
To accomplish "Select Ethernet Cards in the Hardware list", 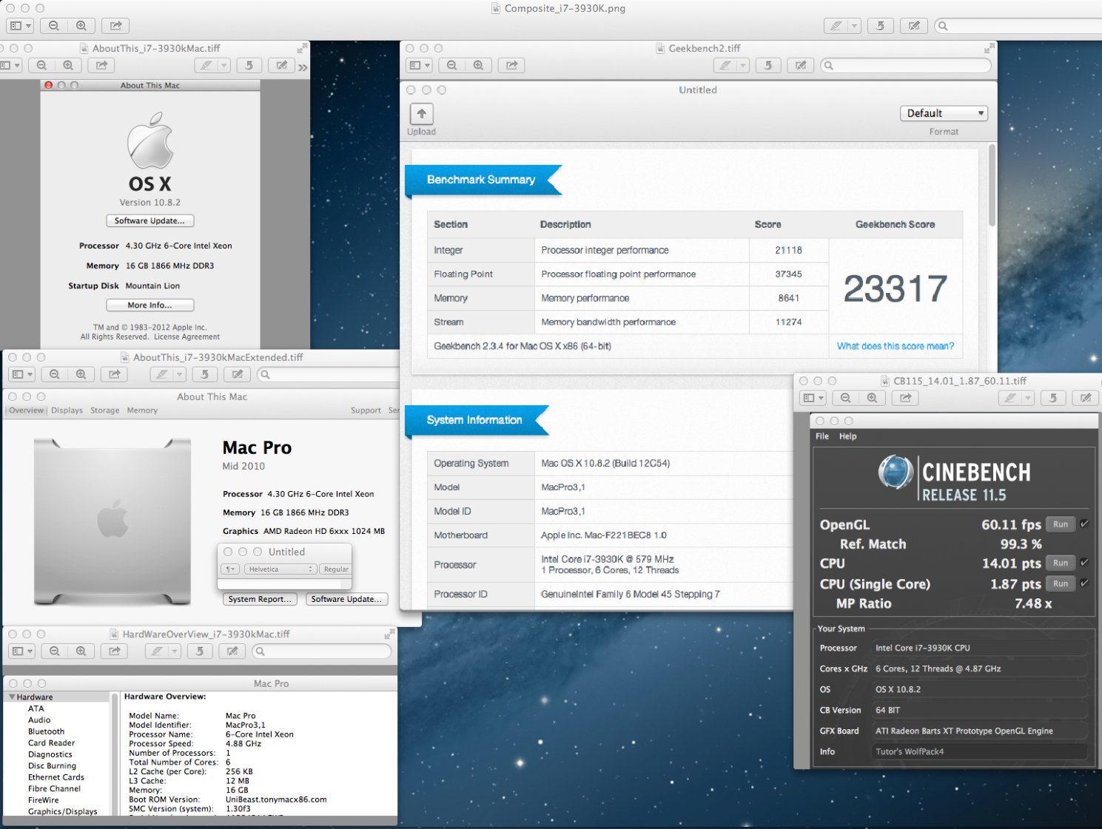I will pyautogui.click(x=56, y=777).
